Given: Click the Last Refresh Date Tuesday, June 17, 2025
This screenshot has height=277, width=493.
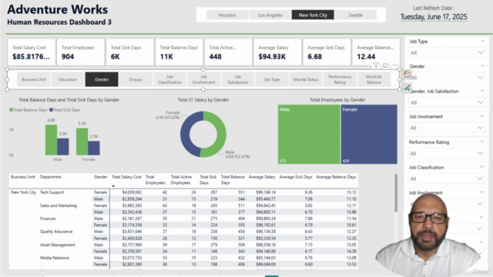Looking at the screenshot, I should [434, 17].
